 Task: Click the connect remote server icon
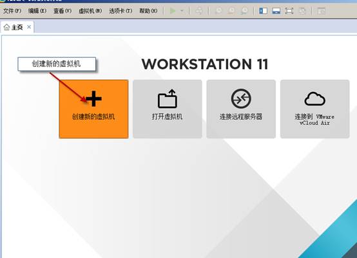point(241,98)
